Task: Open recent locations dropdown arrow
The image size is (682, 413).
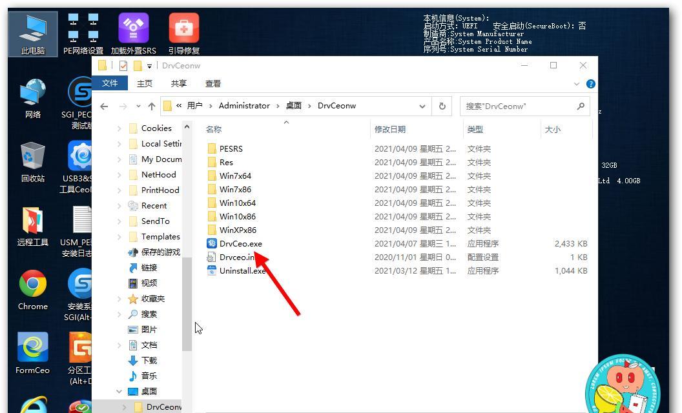Action: tap(138, 106)
